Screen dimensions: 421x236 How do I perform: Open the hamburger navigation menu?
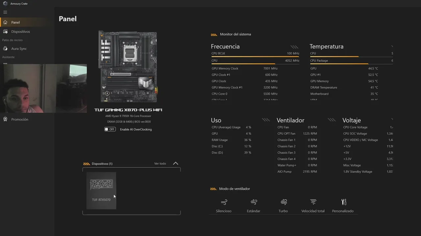click(x=5, y=12)
